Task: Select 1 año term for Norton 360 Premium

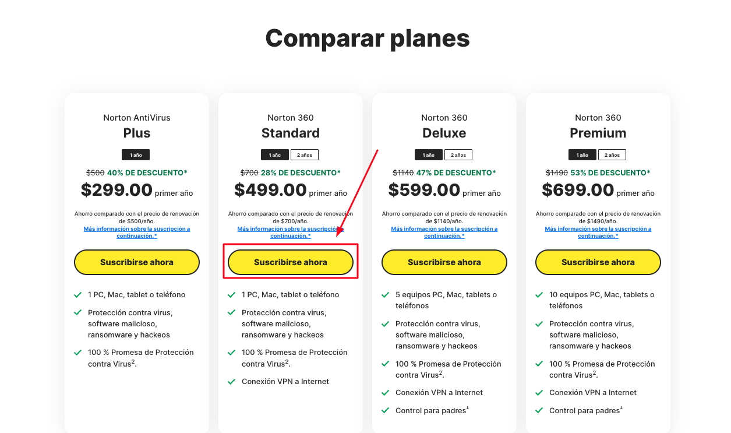Action: [582, 155]
